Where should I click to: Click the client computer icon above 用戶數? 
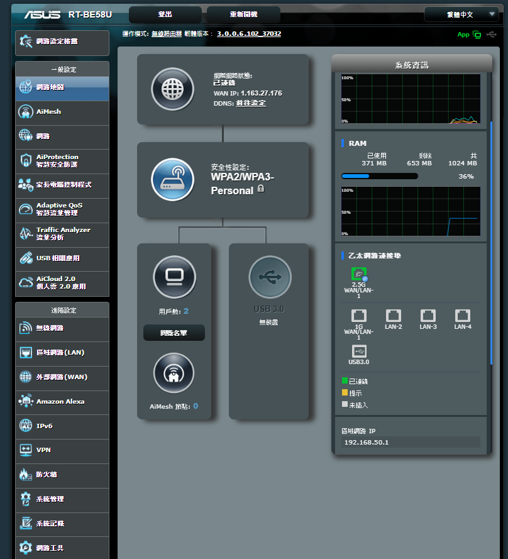pos(174,277)
